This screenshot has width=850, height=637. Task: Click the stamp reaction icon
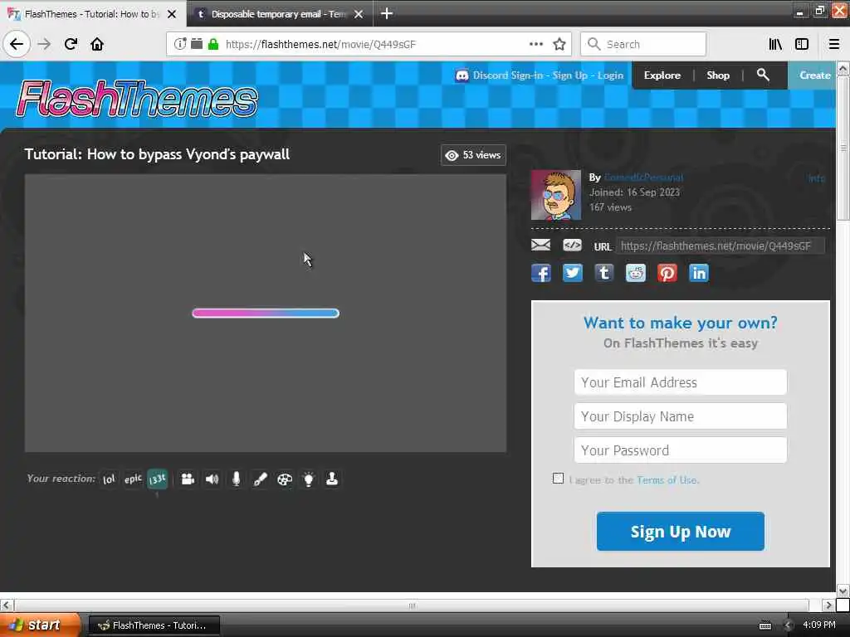[x=332, y=479]
